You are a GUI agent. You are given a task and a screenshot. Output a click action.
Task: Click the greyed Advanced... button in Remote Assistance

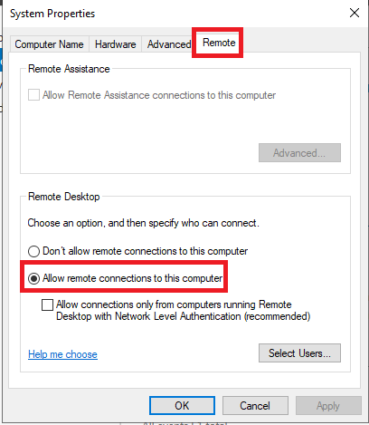(299, 153)
